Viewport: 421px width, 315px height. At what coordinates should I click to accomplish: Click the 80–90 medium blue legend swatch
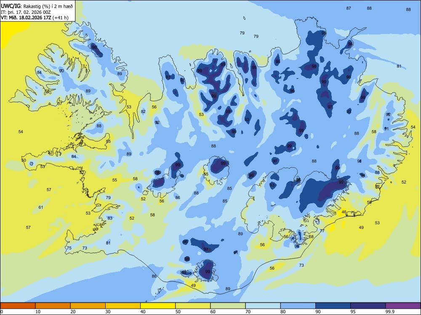point(298,306)
